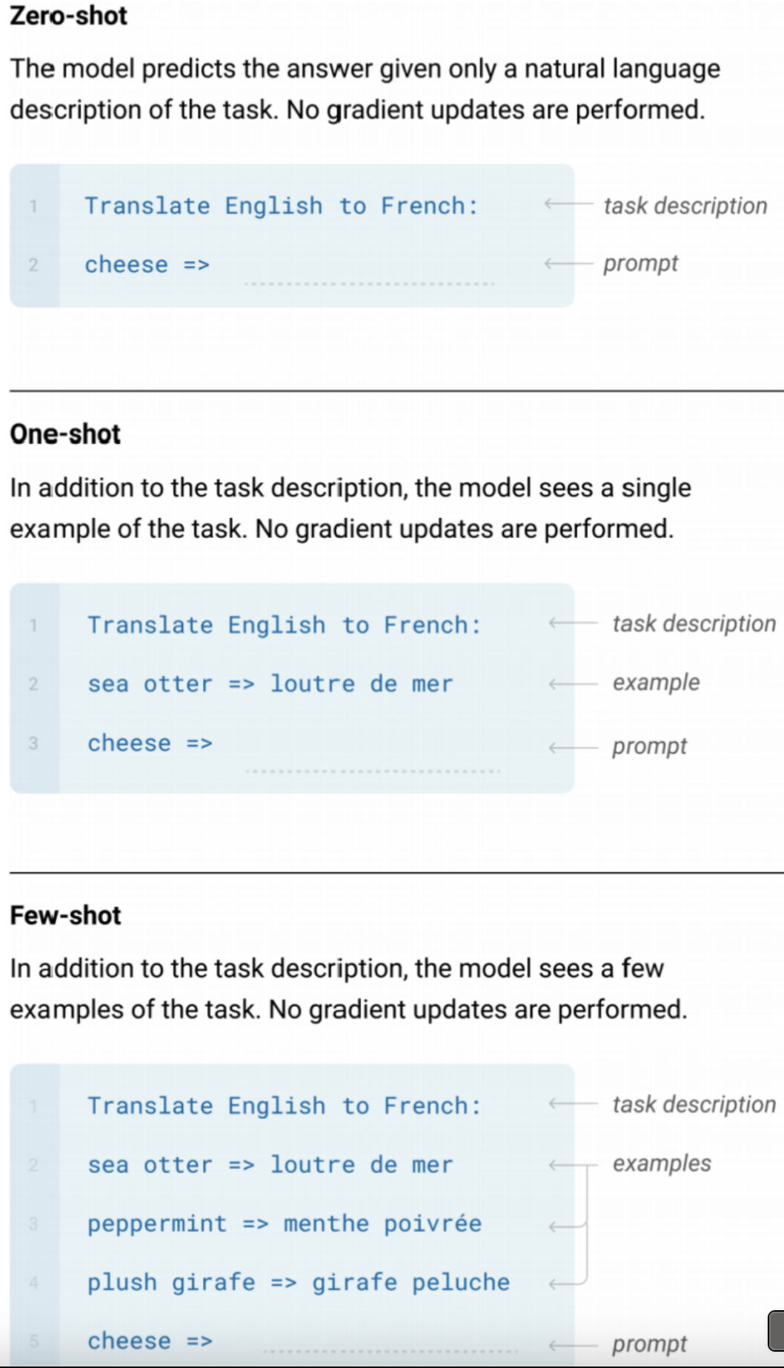
Task: Click the arrow beside Zero-shot task description
Action: click(x=568, y=204)
